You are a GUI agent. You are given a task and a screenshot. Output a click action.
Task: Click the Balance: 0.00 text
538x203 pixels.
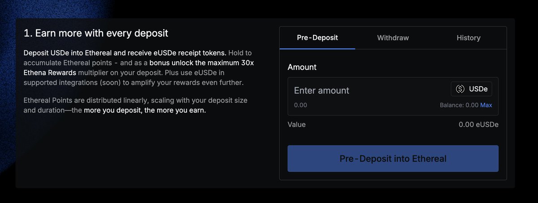click(x=459, y=105)
